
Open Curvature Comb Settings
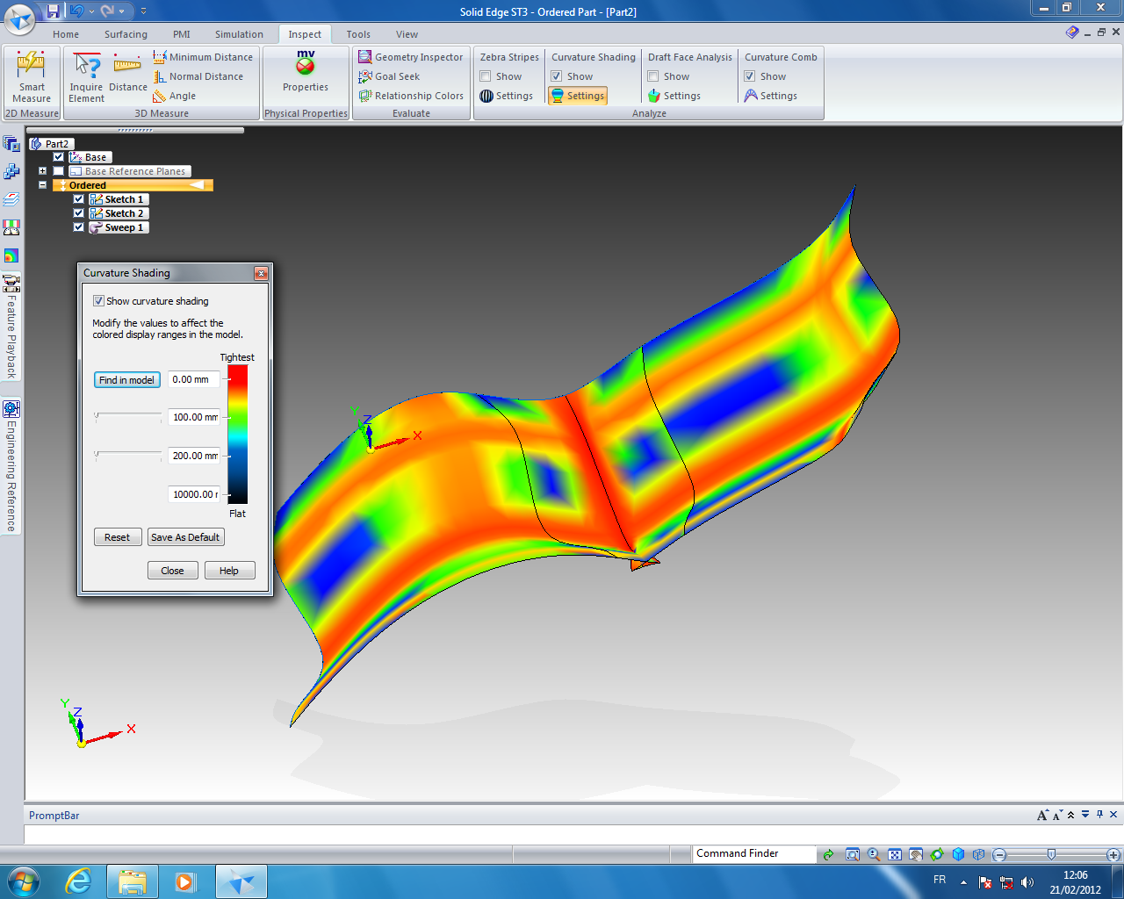click(771, 96)
